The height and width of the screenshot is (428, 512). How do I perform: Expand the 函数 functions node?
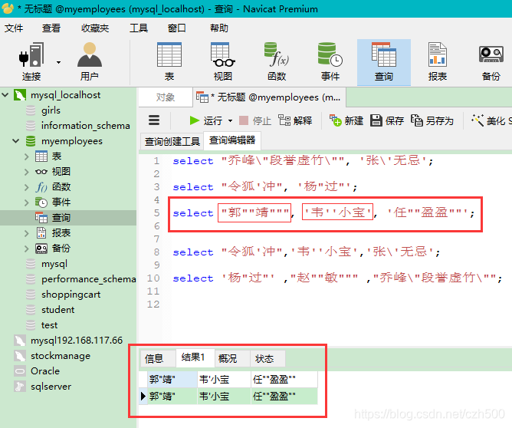pos(27,187)
